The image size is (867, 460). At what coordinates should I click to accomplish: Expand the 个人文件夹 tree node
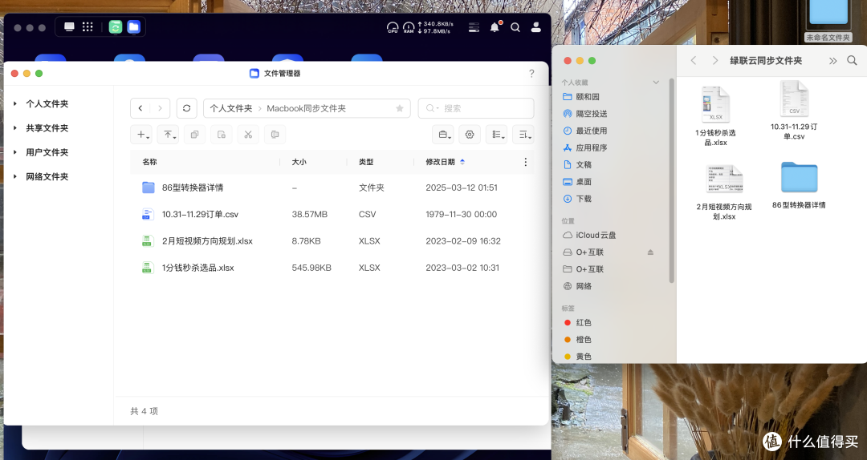[15, 104]
